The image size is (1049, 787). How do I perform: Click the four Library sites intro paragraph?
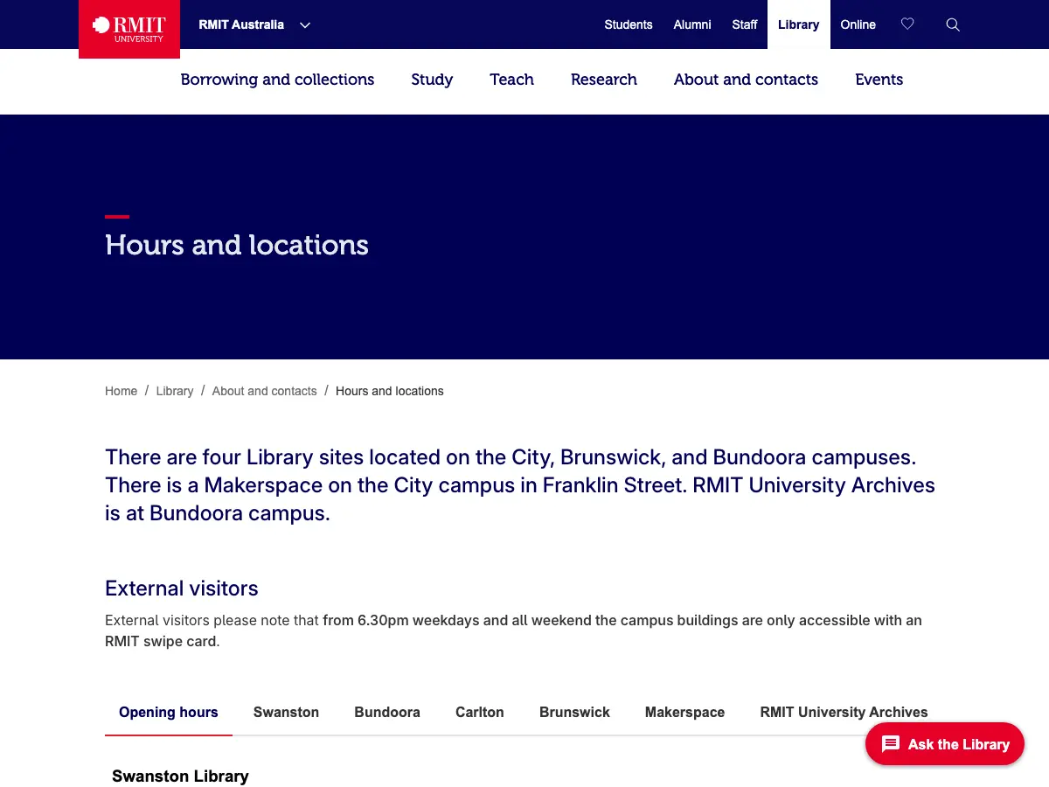point(520,485)
